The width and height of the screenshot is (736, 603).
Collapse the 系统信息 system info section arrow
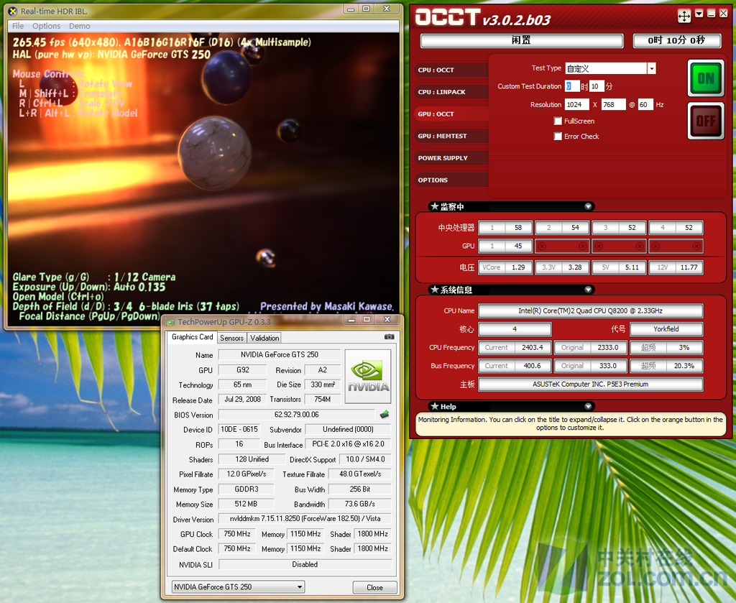click(588, 290)
